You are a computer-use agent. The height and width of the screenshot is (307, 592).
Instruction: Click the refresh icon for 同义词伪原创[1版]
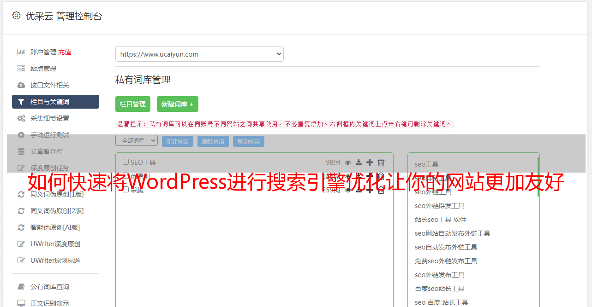click(21, 194)
